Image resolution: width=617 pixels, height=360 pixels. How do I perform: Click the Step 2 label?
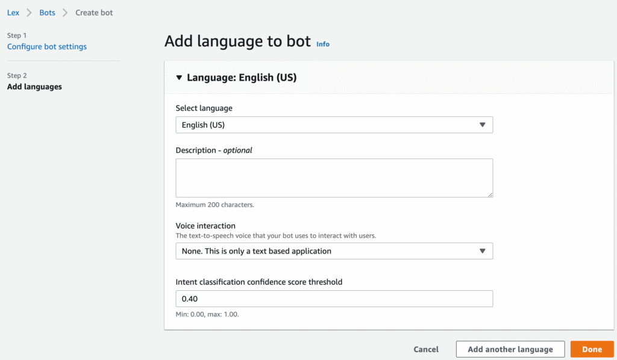pos(17,75)
